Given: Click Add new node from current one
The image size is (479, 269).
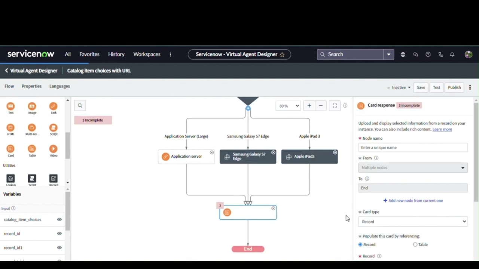Looking at the screenshot, I should [x=413, y=201].
